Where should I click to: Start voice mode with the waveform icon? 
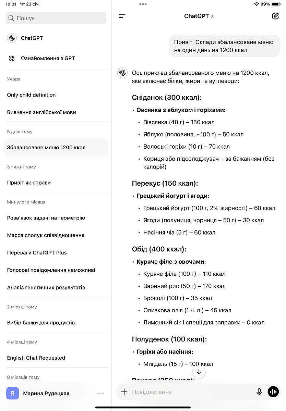pyautogui.click(x=273, y=392)
